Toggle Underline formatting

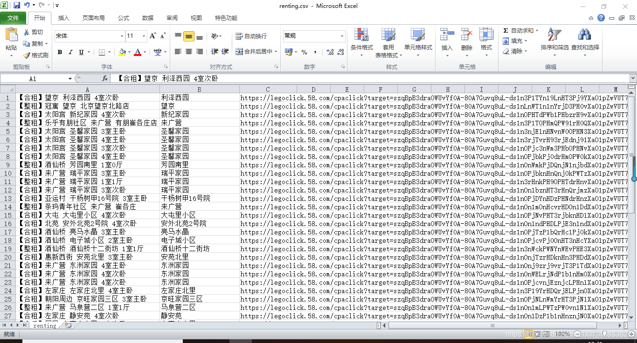(x=82, y=52)
